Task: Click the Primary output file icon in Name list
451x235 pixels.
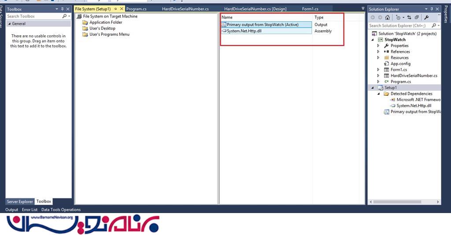Action: (x=224, y=25)
